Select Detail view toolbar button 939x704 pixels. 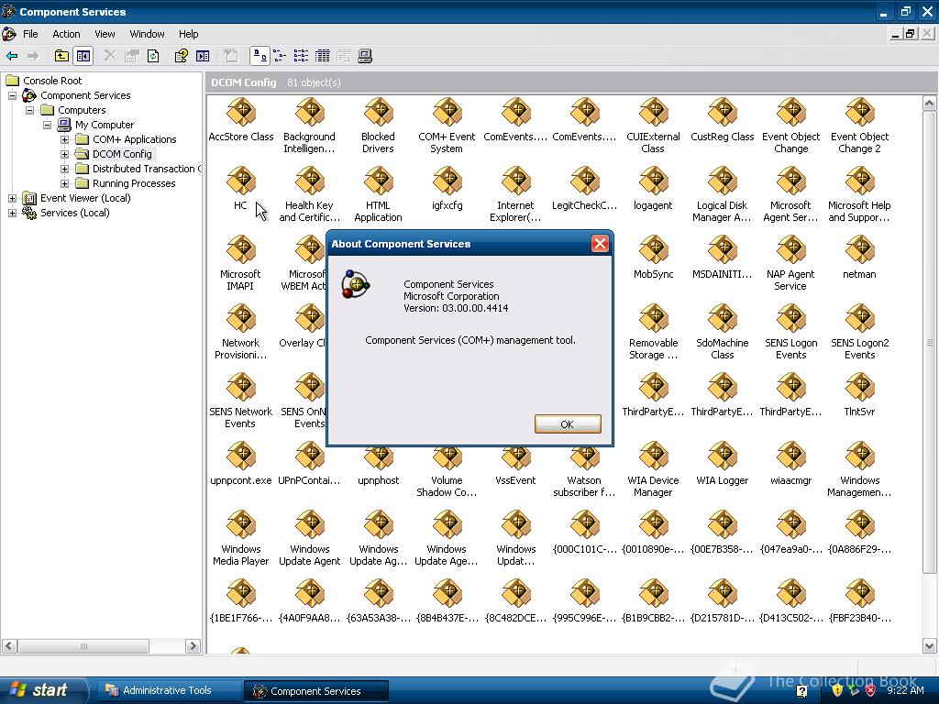322,56
